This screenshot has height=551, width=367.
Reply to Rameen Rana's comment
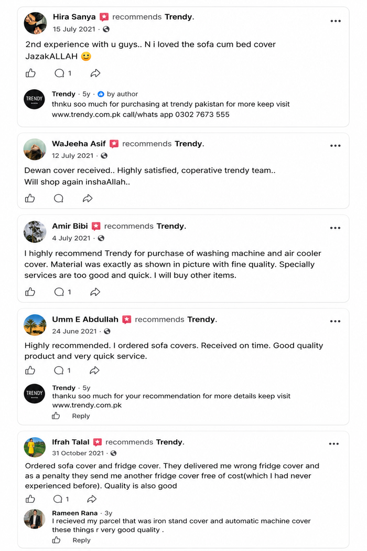81,540
